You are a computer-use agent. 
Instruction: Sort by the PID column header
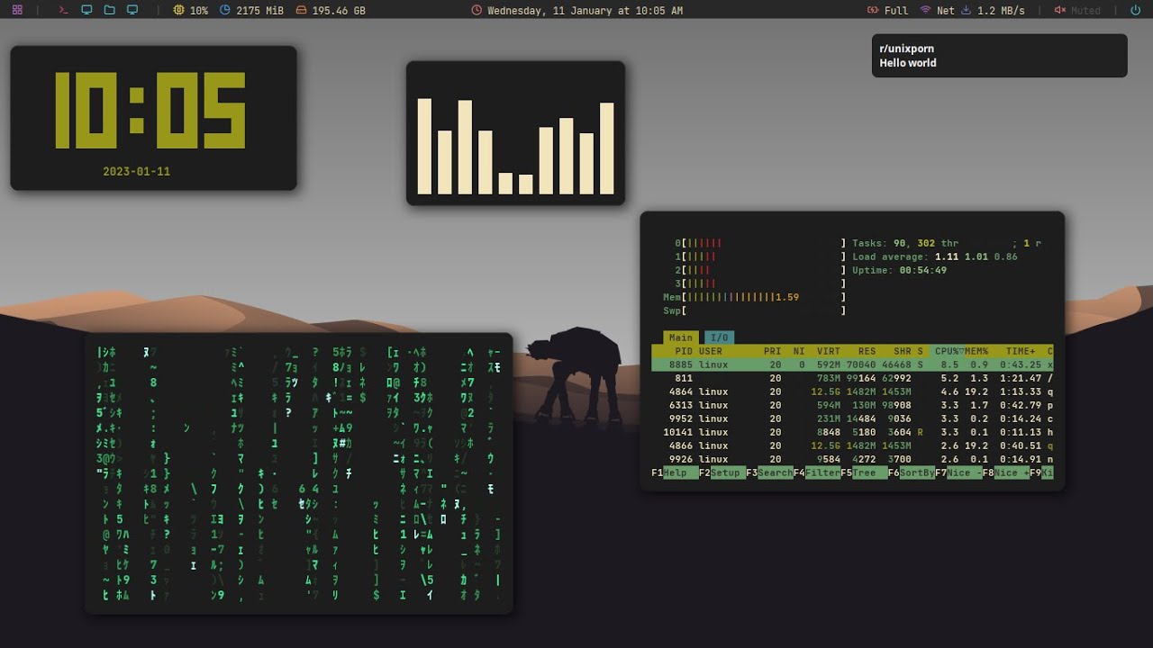pos(684,351)
